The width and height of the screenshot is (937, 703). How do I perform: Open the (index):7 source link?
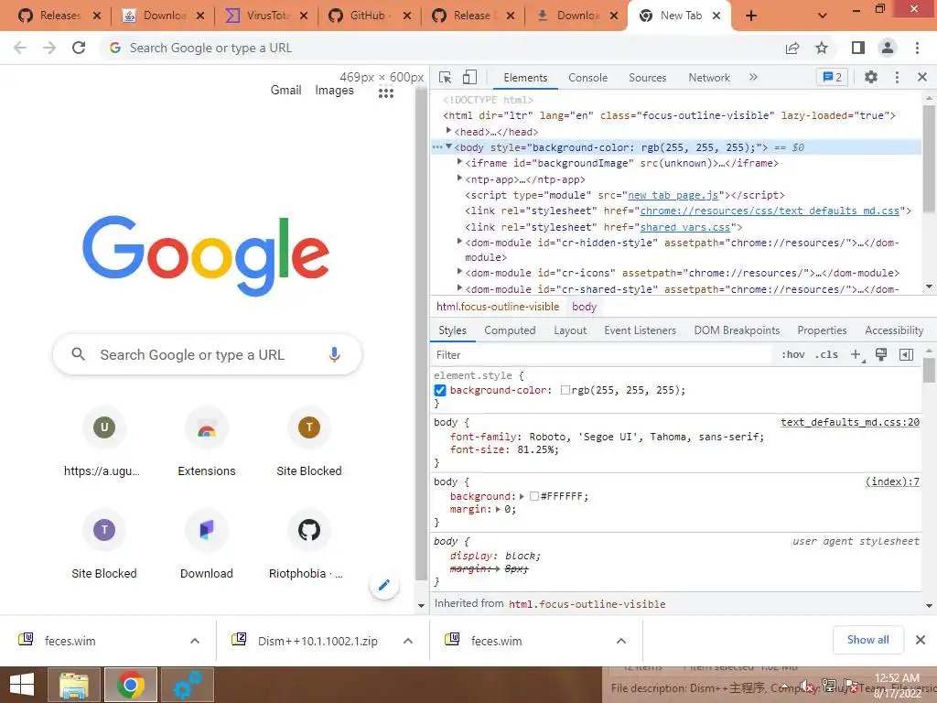(x=892, y=481)
